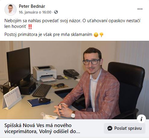
Task: Click the red double exclamation emoji
Action: (x=30, y=27)
